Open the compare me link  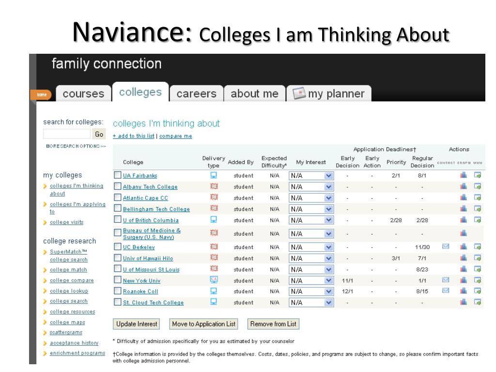175,136
